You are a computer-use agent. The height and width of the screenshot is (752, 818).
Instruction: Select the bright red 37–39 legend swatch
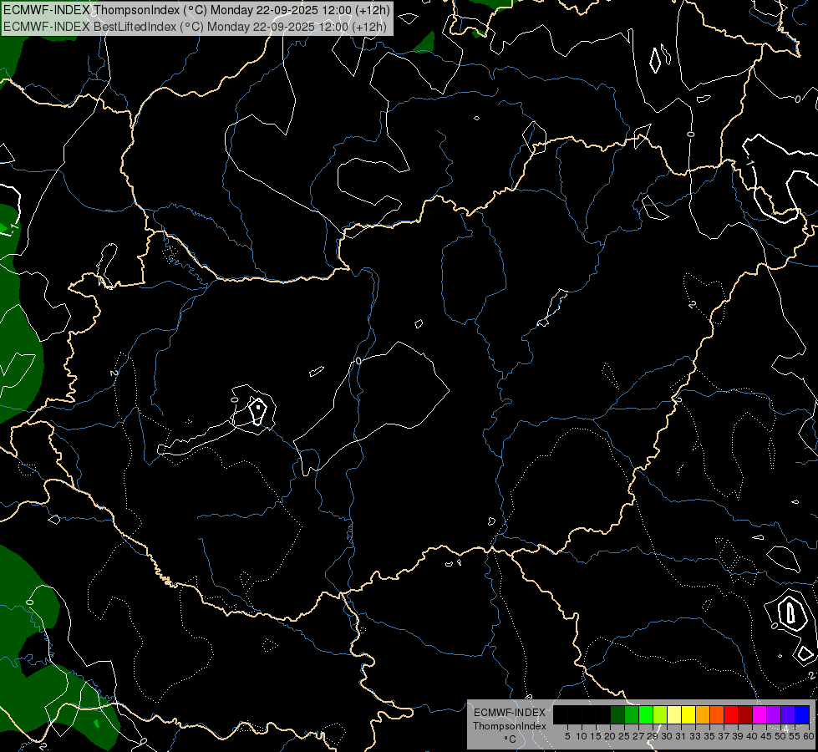point(731,714)
